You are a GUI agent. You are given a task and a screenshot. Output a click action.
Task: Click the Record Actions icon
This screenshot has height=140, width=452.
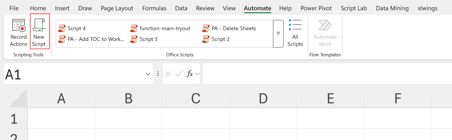[x=19, y=25]
